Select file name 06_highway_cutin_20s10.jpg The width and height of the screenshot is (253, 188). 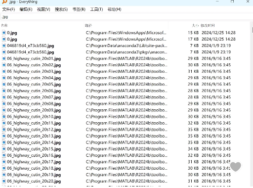coord(34,117)
